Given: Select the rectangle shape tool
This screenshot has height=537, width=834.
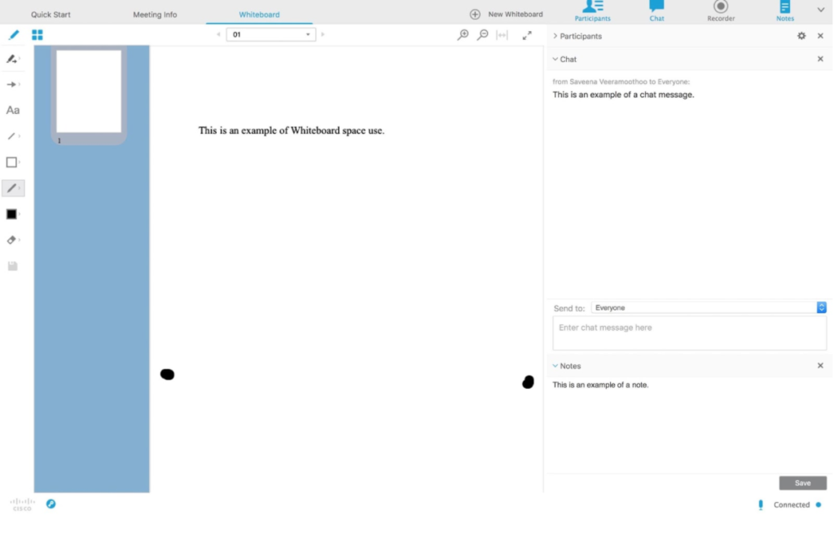Looking at the screenshot, I should point(12,161).
